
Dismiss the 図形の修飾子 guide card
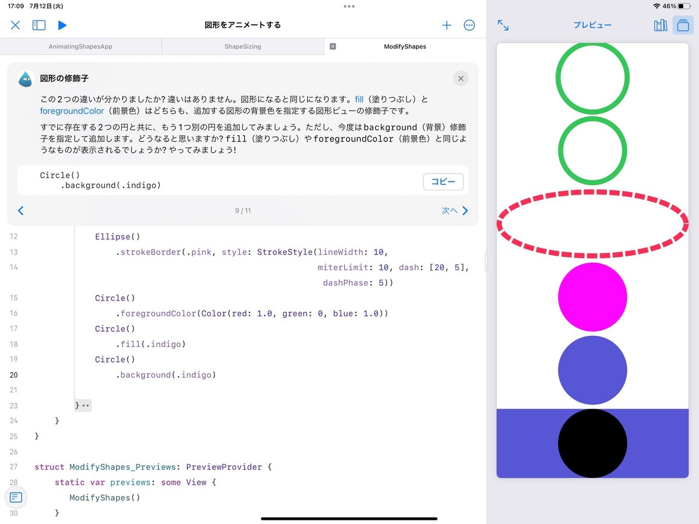(461, 79)
